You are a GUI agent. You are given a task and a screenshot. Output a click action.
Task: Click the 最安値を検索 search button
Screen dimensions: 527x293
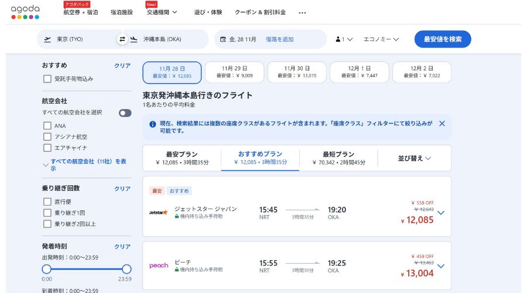443,39
